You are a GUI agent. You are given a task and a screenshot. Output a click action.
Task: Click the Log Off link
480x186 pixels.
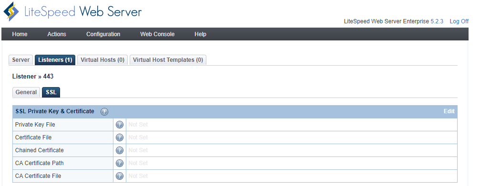coord(459,21)
